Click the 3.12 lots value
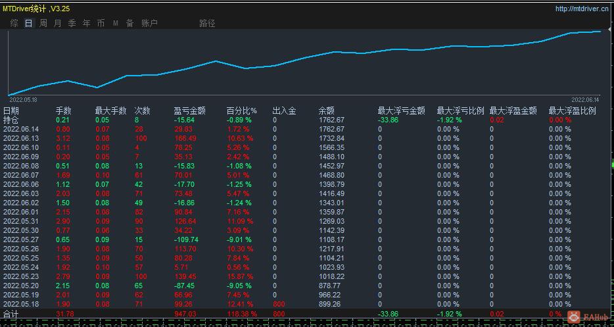The width and height of the screenshot is (614, 327). [63, 138]
